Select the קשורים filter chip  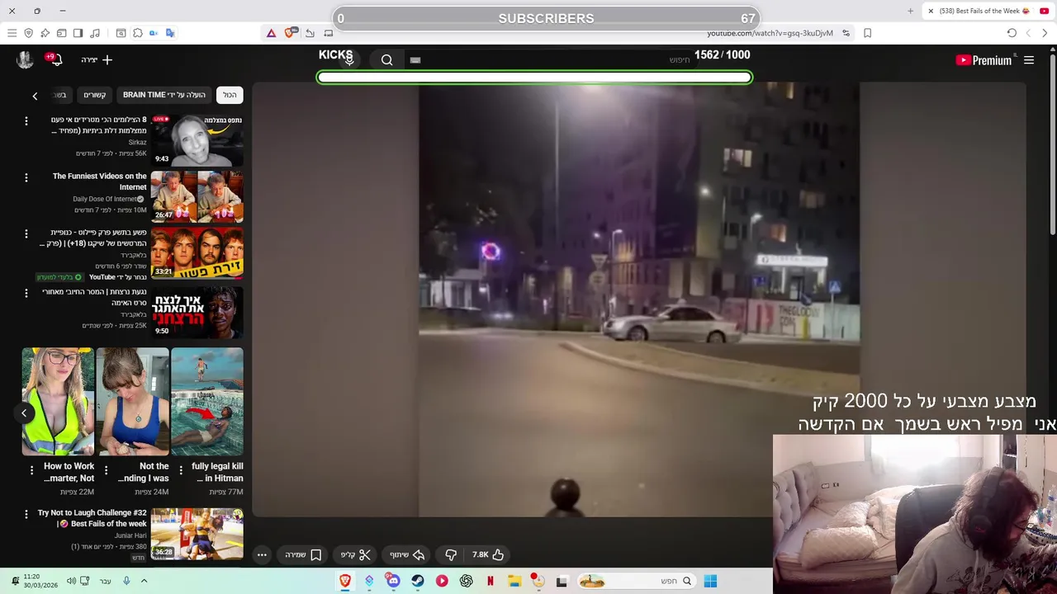click(95, 95)
